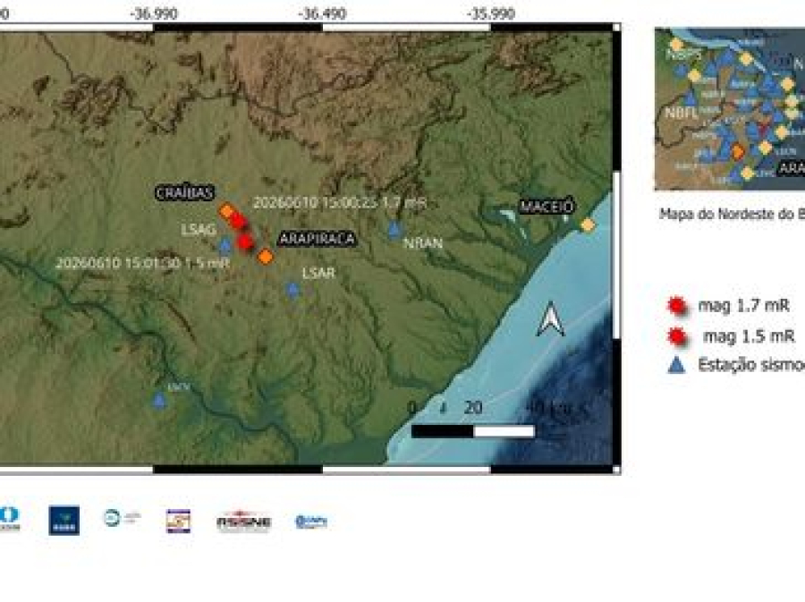Screen dimensions: 805x602
Task: Click the MACEIÓ city label
Action: [547, 207]
